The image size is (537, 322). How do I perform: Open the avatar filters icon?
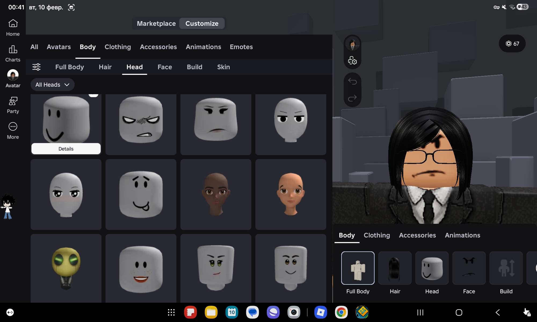pyautogui.click(x=37, y=67)
